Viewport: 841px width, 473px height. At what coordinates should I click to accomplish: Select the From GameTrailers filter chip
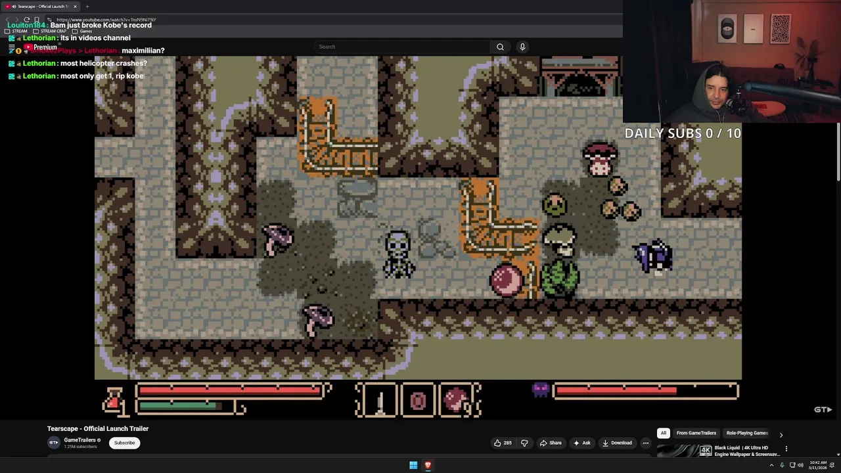tap(696, 433)
